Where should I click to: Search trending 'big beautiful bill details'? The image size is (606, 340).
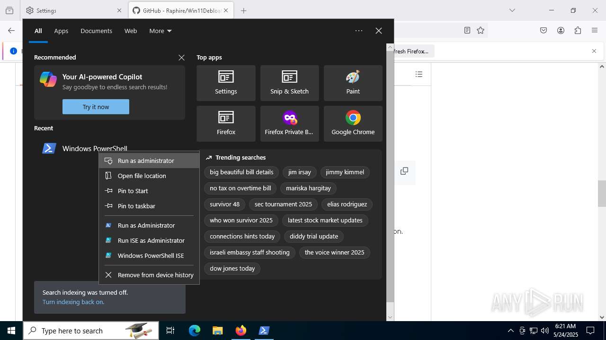tap(241, 172)
